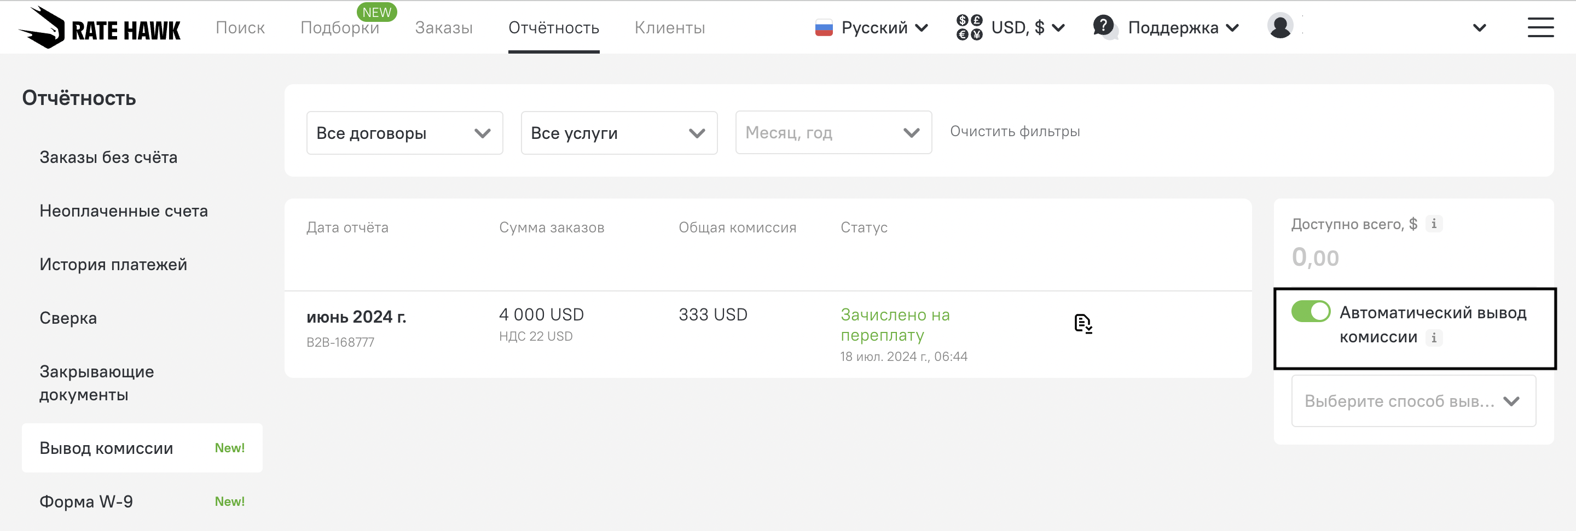This screenshot has height=531, width=1576.
Task: Disable automatic commission withdrawal toggle
Action: click(x=1310, y=312)
